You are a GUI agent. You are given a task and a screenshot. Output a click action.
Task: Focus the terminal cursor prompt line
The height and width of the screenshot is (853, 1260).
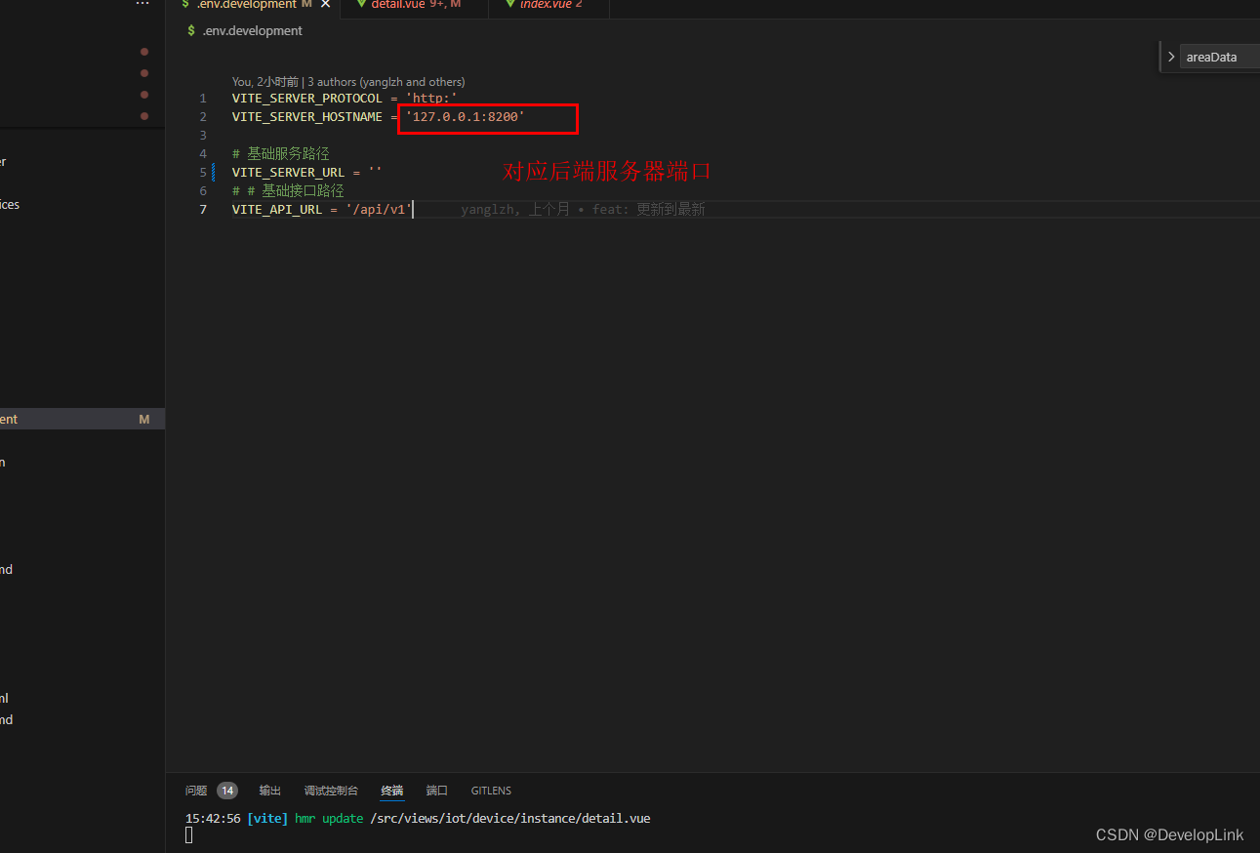[189, 835]
